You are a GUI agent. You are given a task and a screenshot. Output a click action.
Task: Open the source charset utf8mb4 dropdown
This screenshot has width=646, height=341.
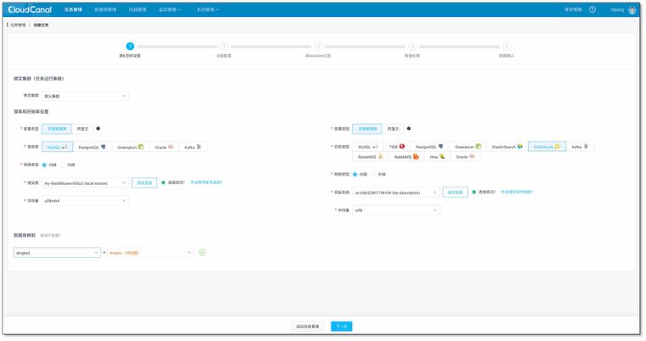coord(85,201)
